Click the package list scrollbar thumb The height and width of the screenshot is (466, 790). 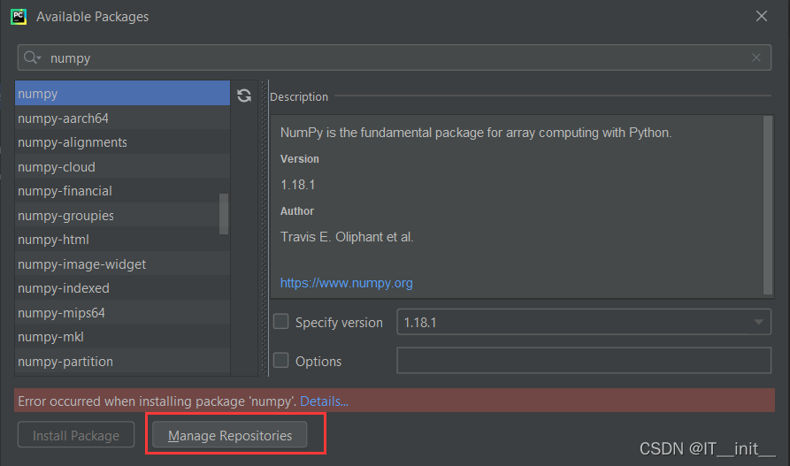(x=224, y=214)
